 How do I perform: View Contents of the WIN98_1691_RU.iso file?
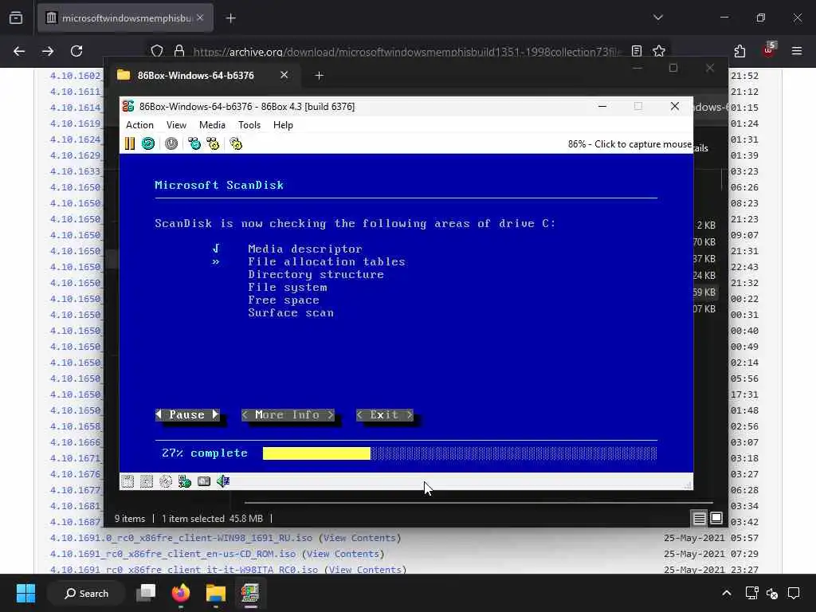359,538
